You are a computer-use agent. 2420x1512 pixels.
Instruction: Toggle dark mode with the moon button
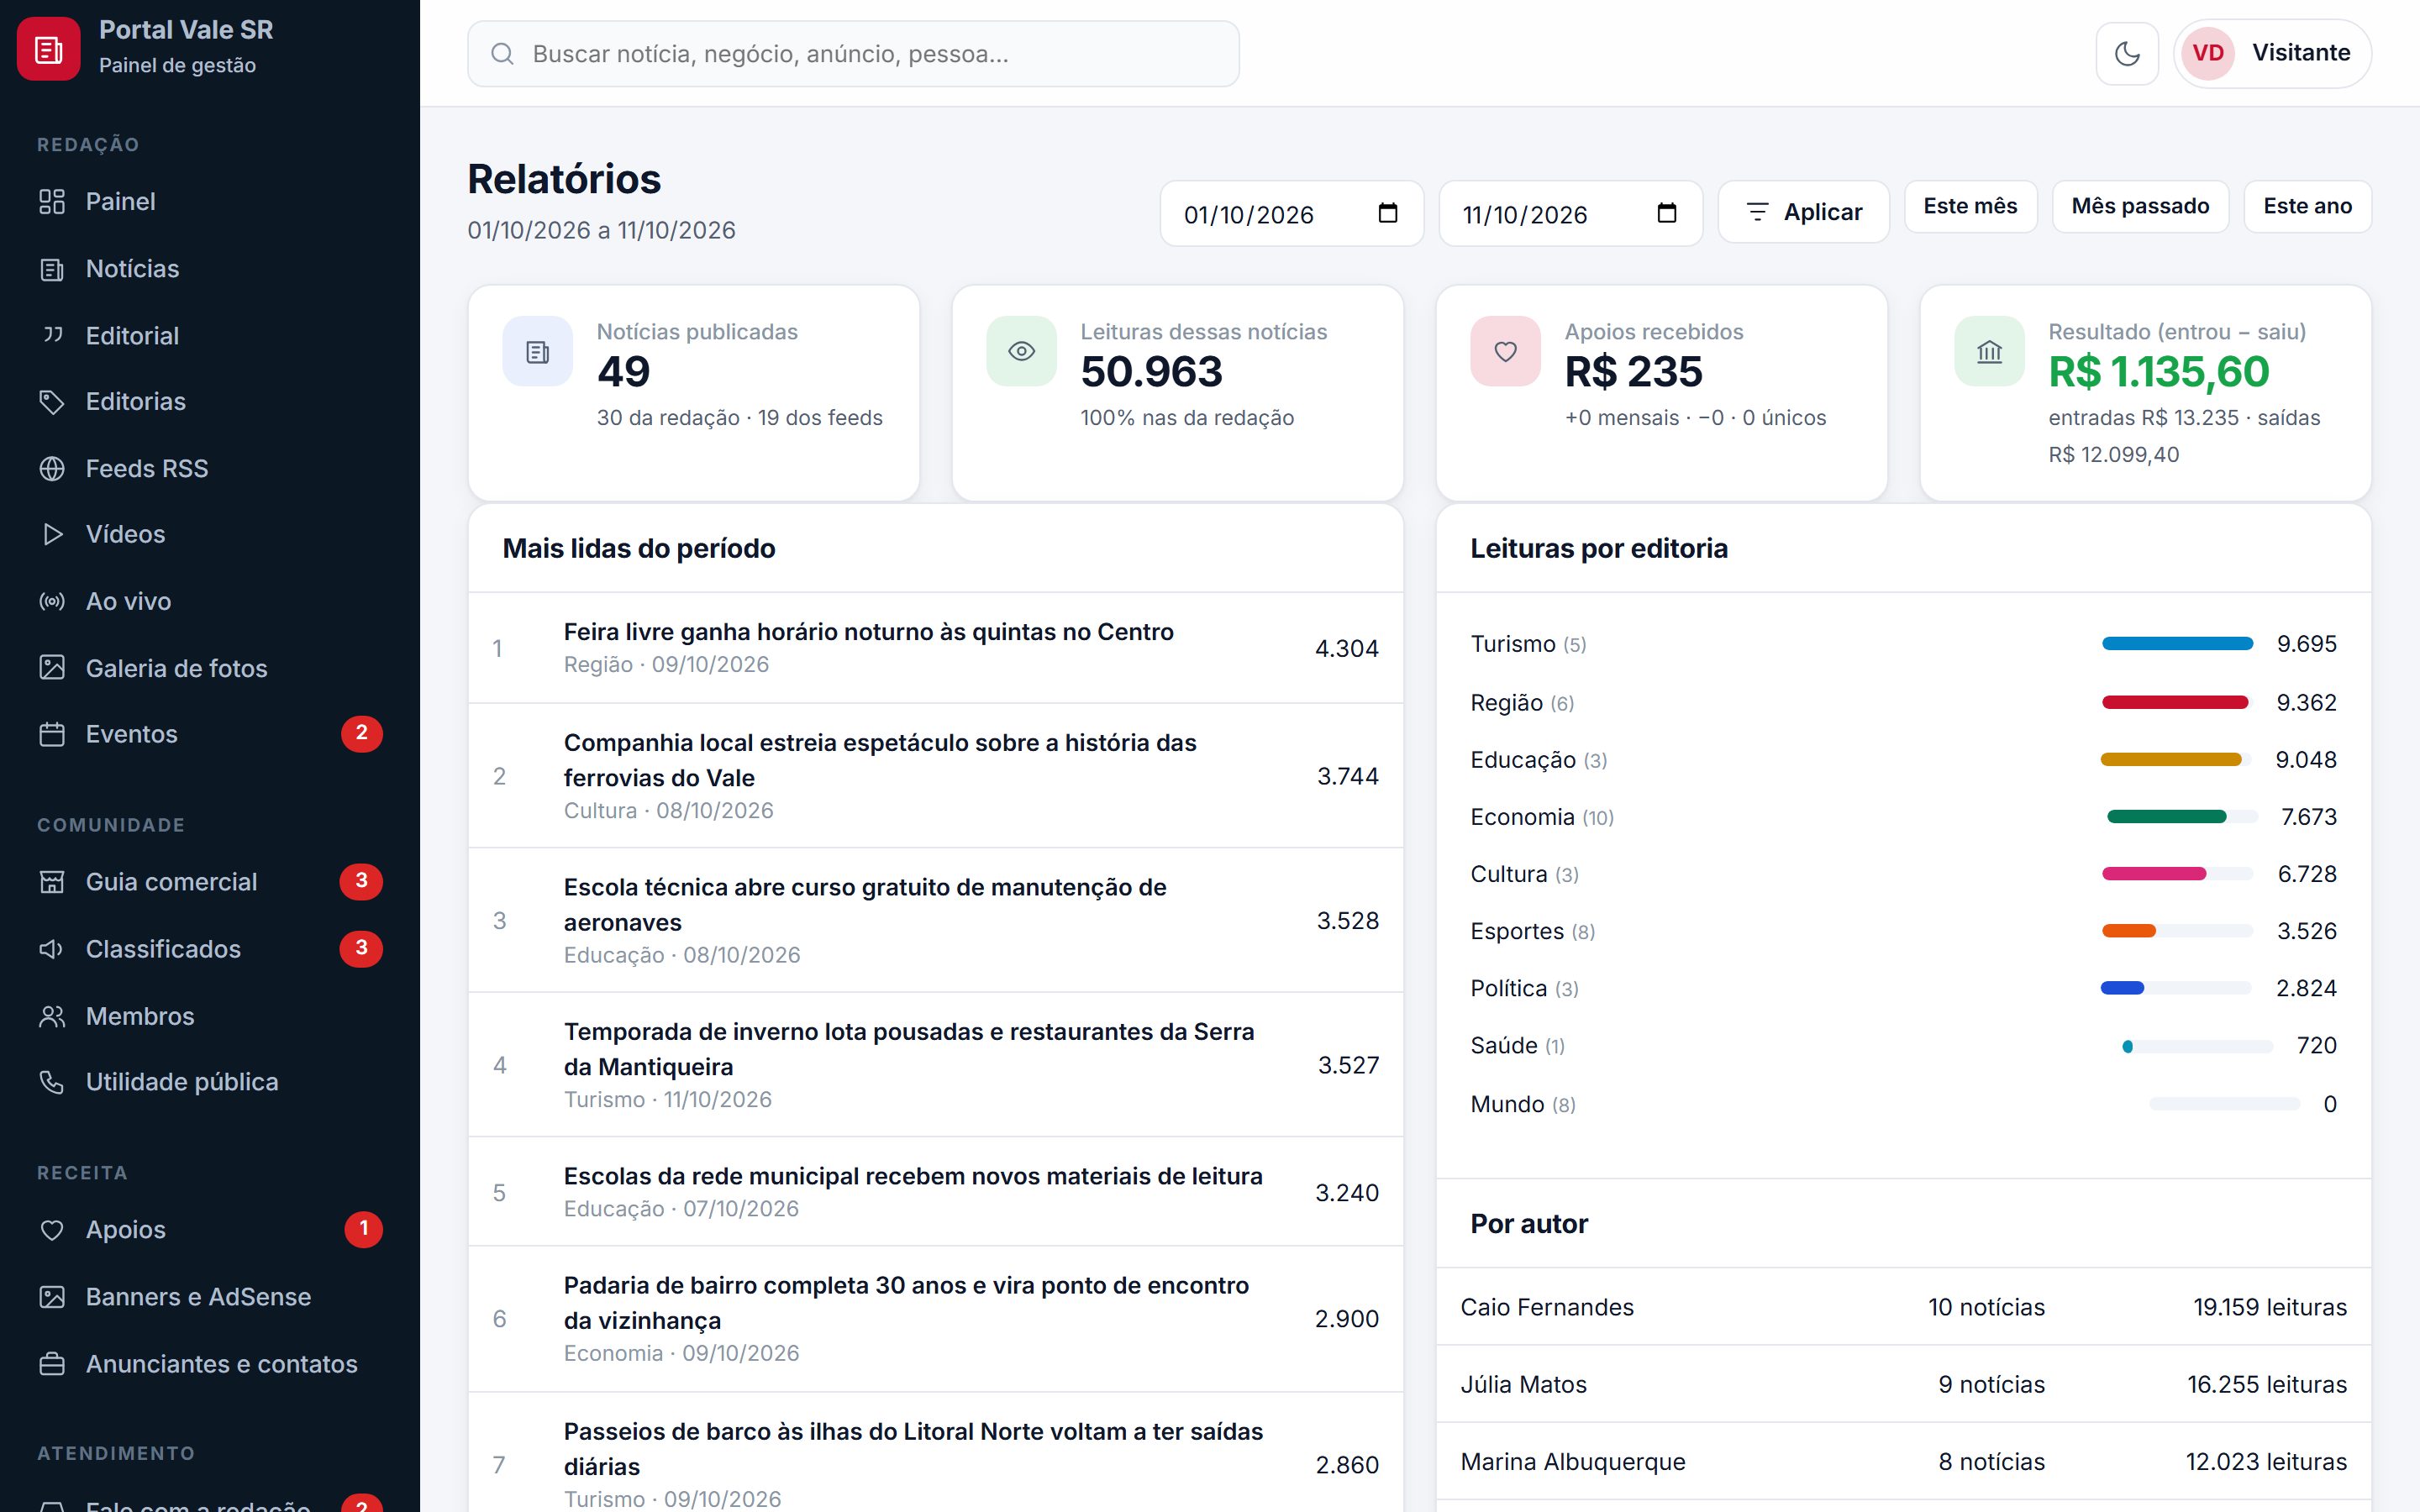point(2127,53)
